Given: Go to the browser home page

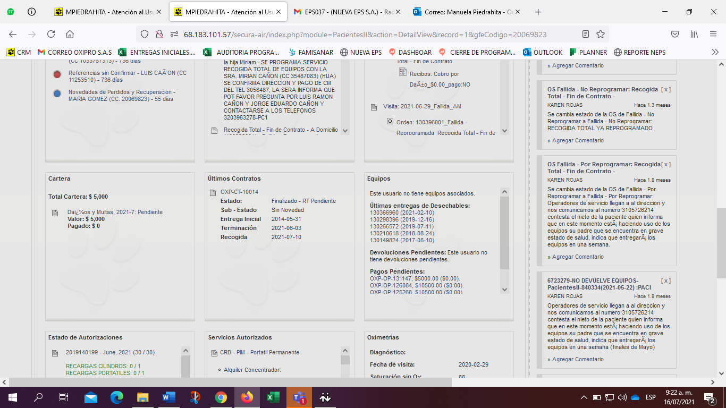Looking at the screenshot, I should pos(70,34).
